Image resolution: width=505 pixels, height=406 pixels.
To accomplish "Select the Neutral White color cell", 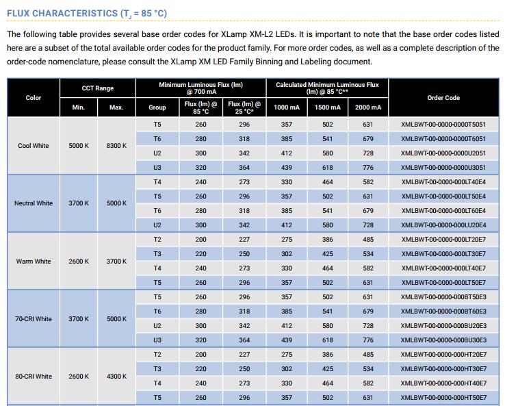I will (34, 203).
